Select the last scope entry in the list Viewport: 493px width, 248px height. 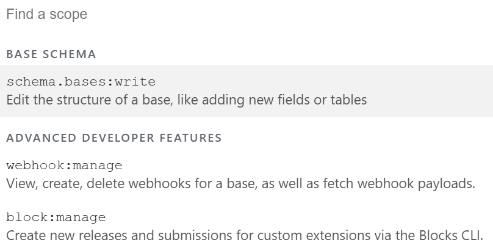click(244, 227)
